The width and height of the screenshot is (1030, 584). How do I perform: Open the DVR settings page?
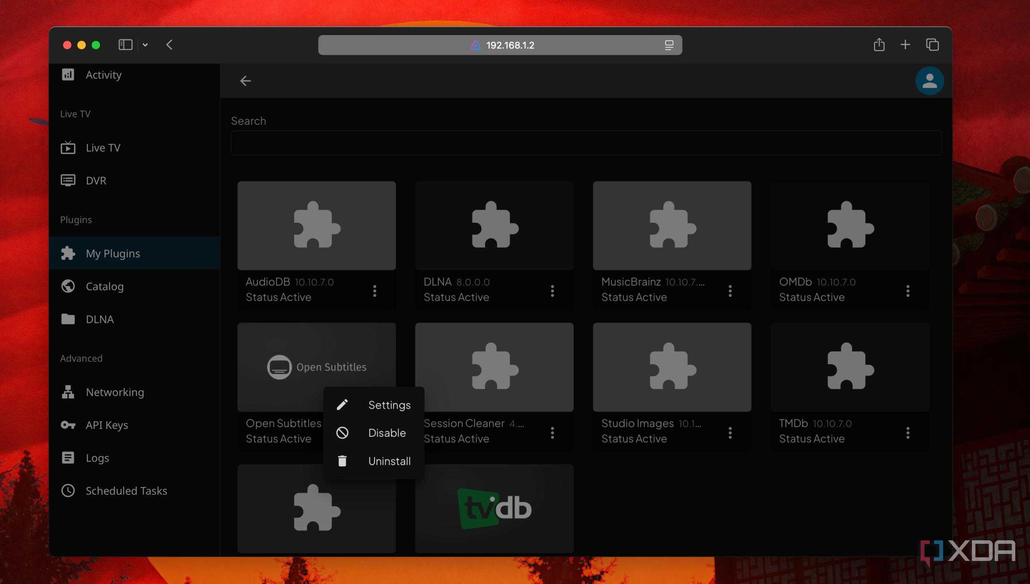coord(134,181)
